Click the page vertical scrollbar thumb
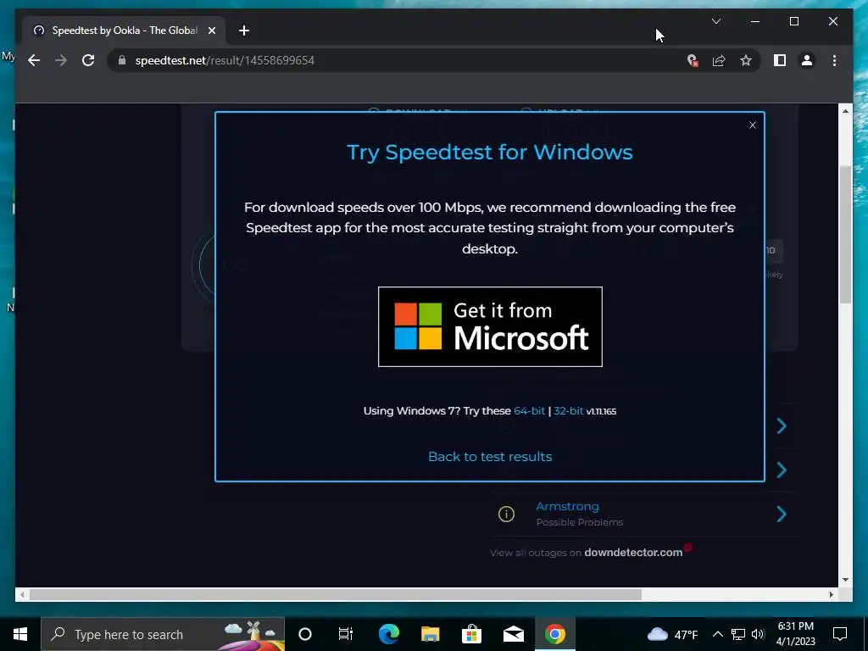This screenshot has height=651, width=868. pos(845,234)
